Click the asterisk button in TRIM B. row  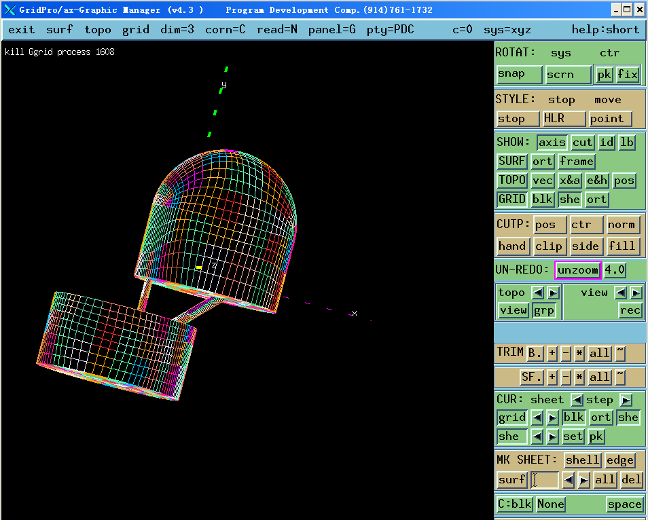point(579,353)
